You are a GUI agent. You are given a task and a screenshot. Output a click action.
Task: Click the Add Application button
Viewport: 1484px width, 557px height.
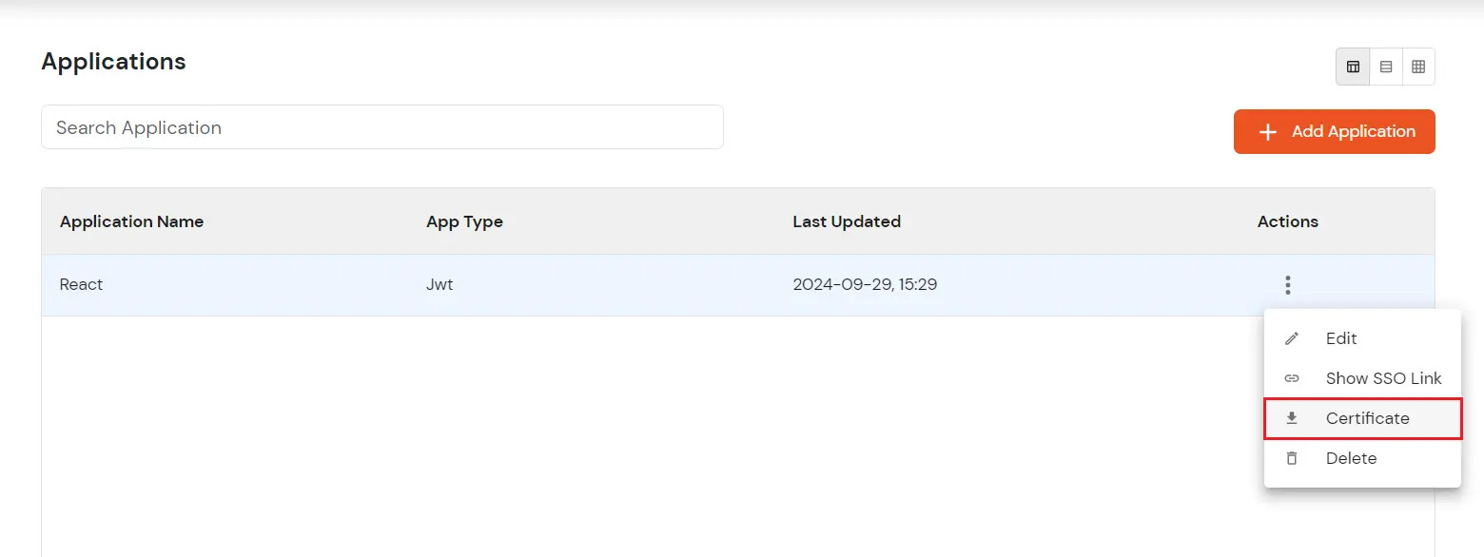coord(1335,131)
